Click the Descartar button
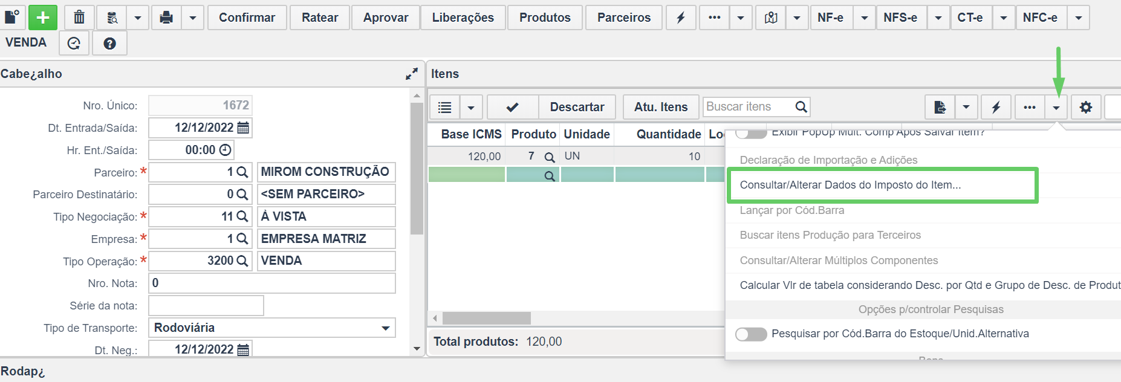This screenshot has height=382, width=1121. point(577,107)
